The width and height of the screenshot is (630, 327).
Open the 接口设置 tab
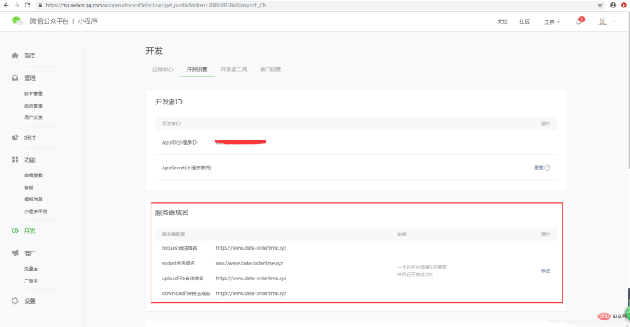click(271, 70)
